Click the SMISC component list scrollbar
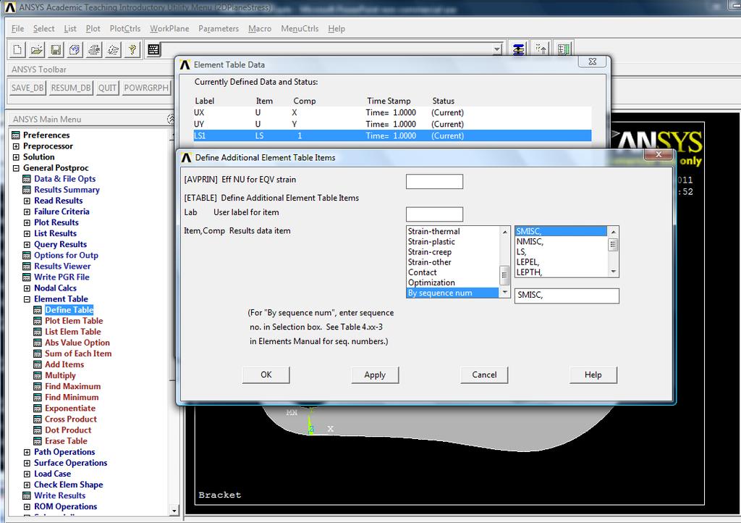Image resolution: width=741 pixels, height=523 pixels. [614, 251]
